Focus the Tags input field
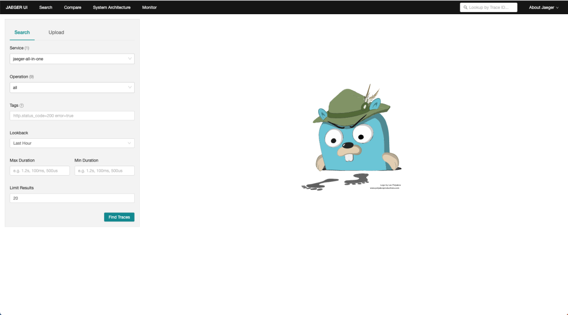568x315 pixels. (x=72, y=116)
